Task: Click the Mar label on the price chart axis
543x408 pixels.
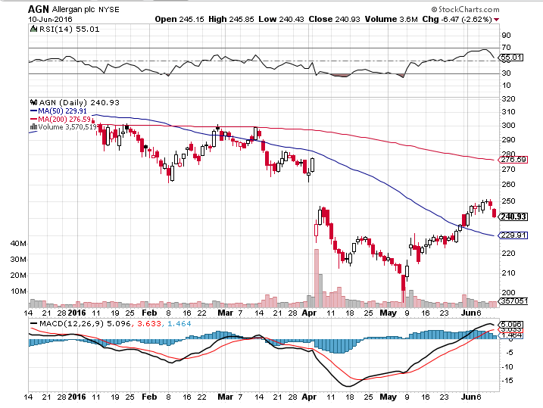Action: click(x=226, y=313)
